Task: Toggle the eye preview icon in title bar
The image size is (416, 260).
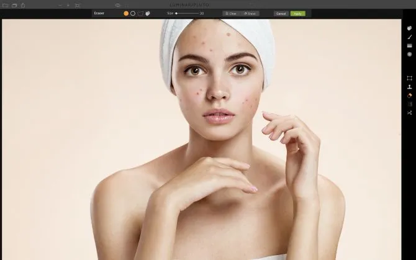Action: point(117,5)
